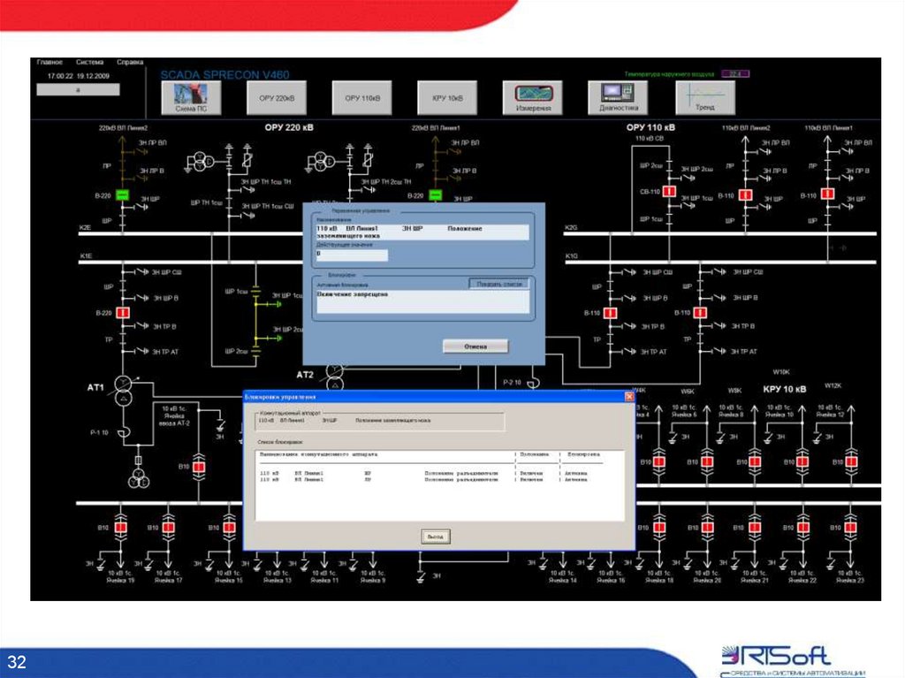This screenshot has width=905, height=678.
Task: Click the Действующее значение input field
Action: tap(354, 255)
